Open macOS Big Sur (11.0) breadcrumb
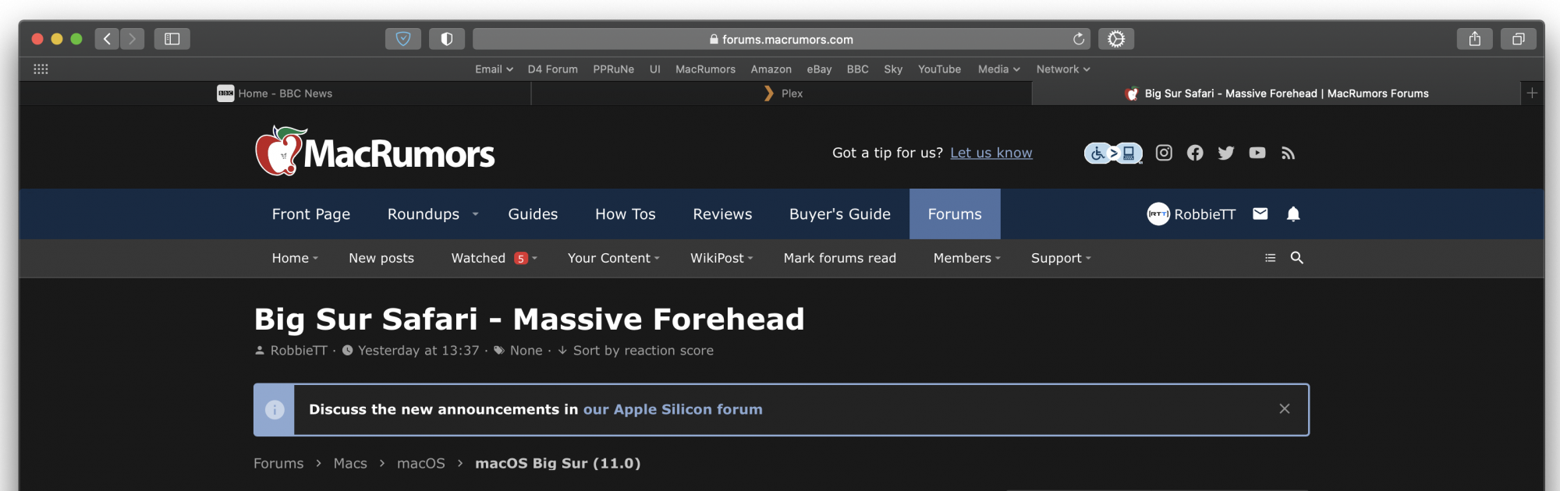Viewport: 1560px width, 491px height. coord(558,463)
